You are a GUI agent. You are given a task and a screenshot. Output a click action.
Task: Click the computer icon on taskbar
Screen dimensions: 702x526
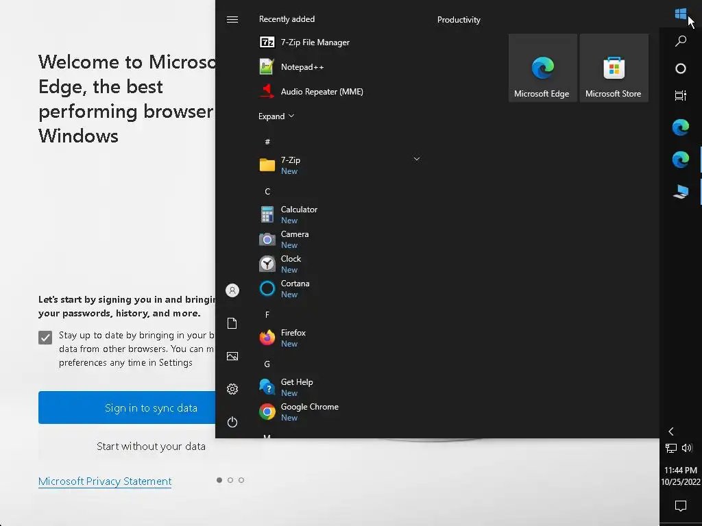681,192
